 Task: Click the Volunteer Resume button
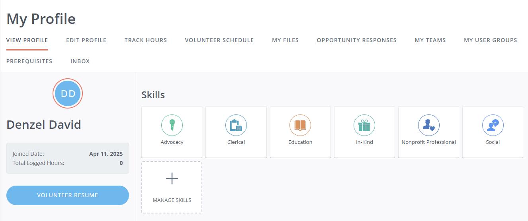[x=68, y=195]
